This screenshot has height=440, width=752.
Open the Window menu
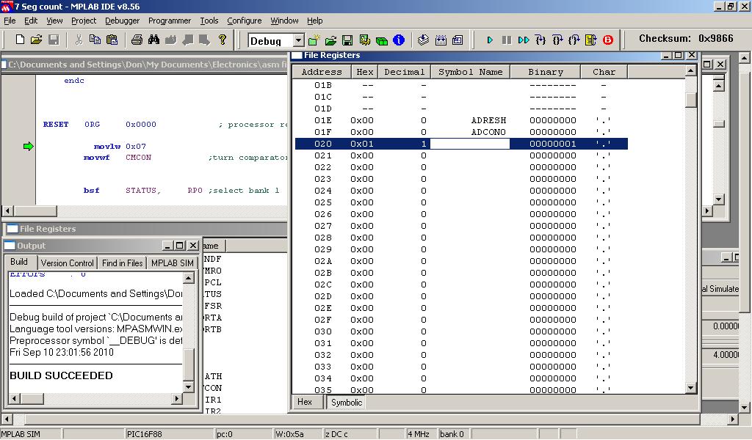pos(284,21)
